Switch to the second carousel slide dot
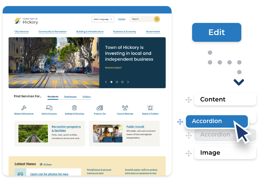This screenshot has height=182, width=273. [x=117, y=82]
